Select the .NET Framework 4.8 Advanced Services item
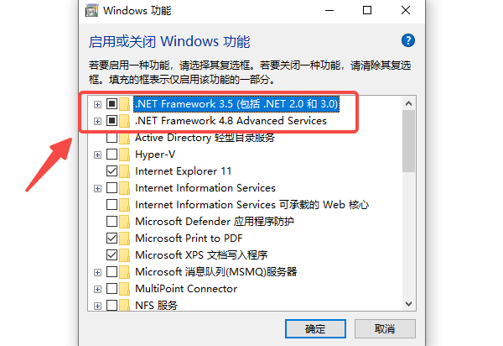The width and height of the screenshot is (503, 346). point(231,121)
